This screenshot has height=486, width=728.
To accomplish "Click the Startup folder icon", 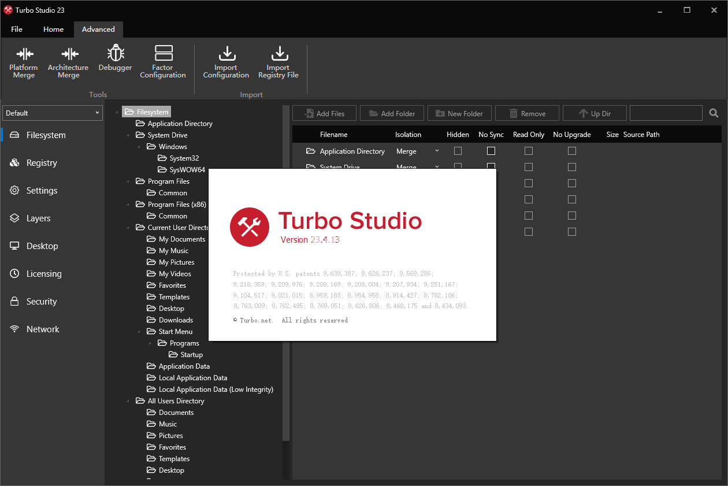I will pos(173,355).
